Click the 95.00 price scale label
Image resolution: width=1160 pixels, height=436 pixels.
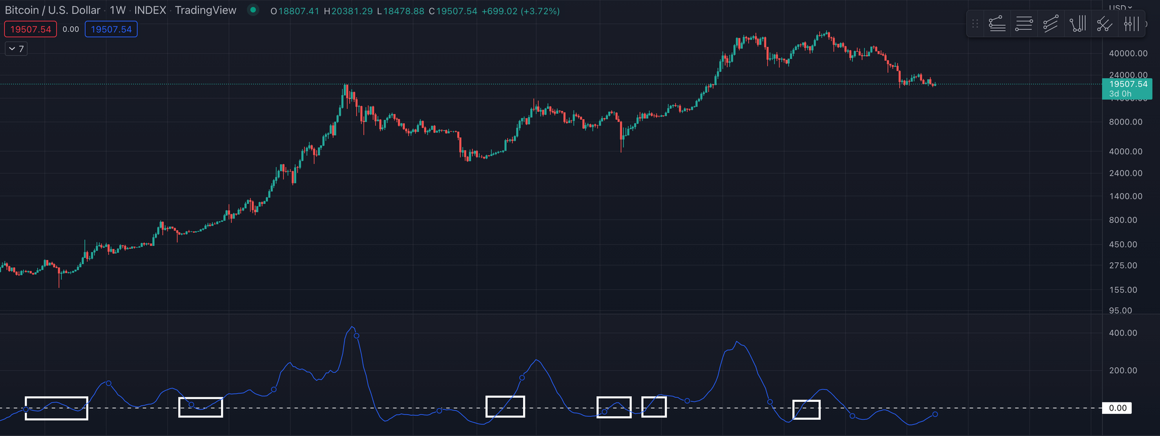coord(1121,310)
